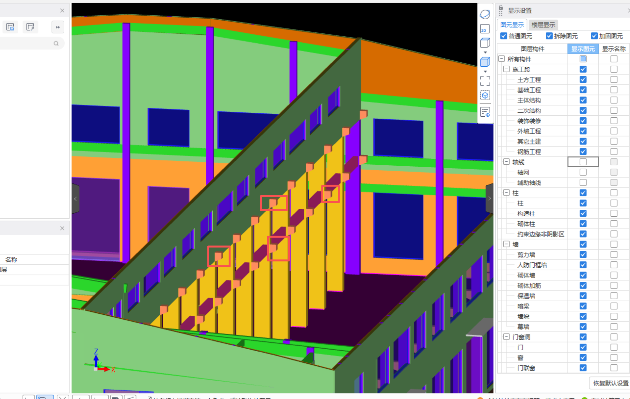The height and width of the screenshot is (399, 630).
Task: Click the orbit rotate view icon
Action: [x=485, y=14]
